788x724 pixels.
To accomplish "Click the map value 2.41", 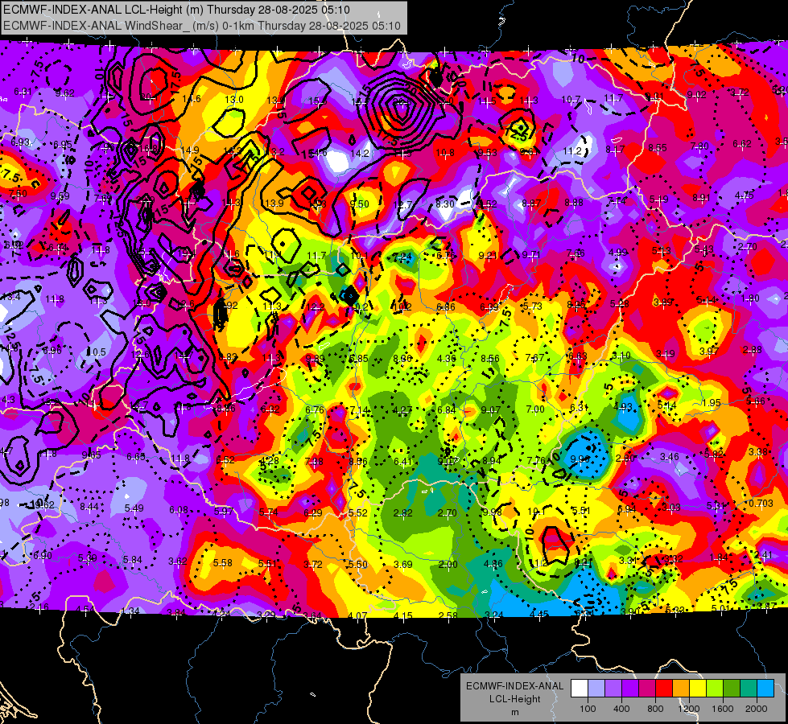I will coord(764,555).
